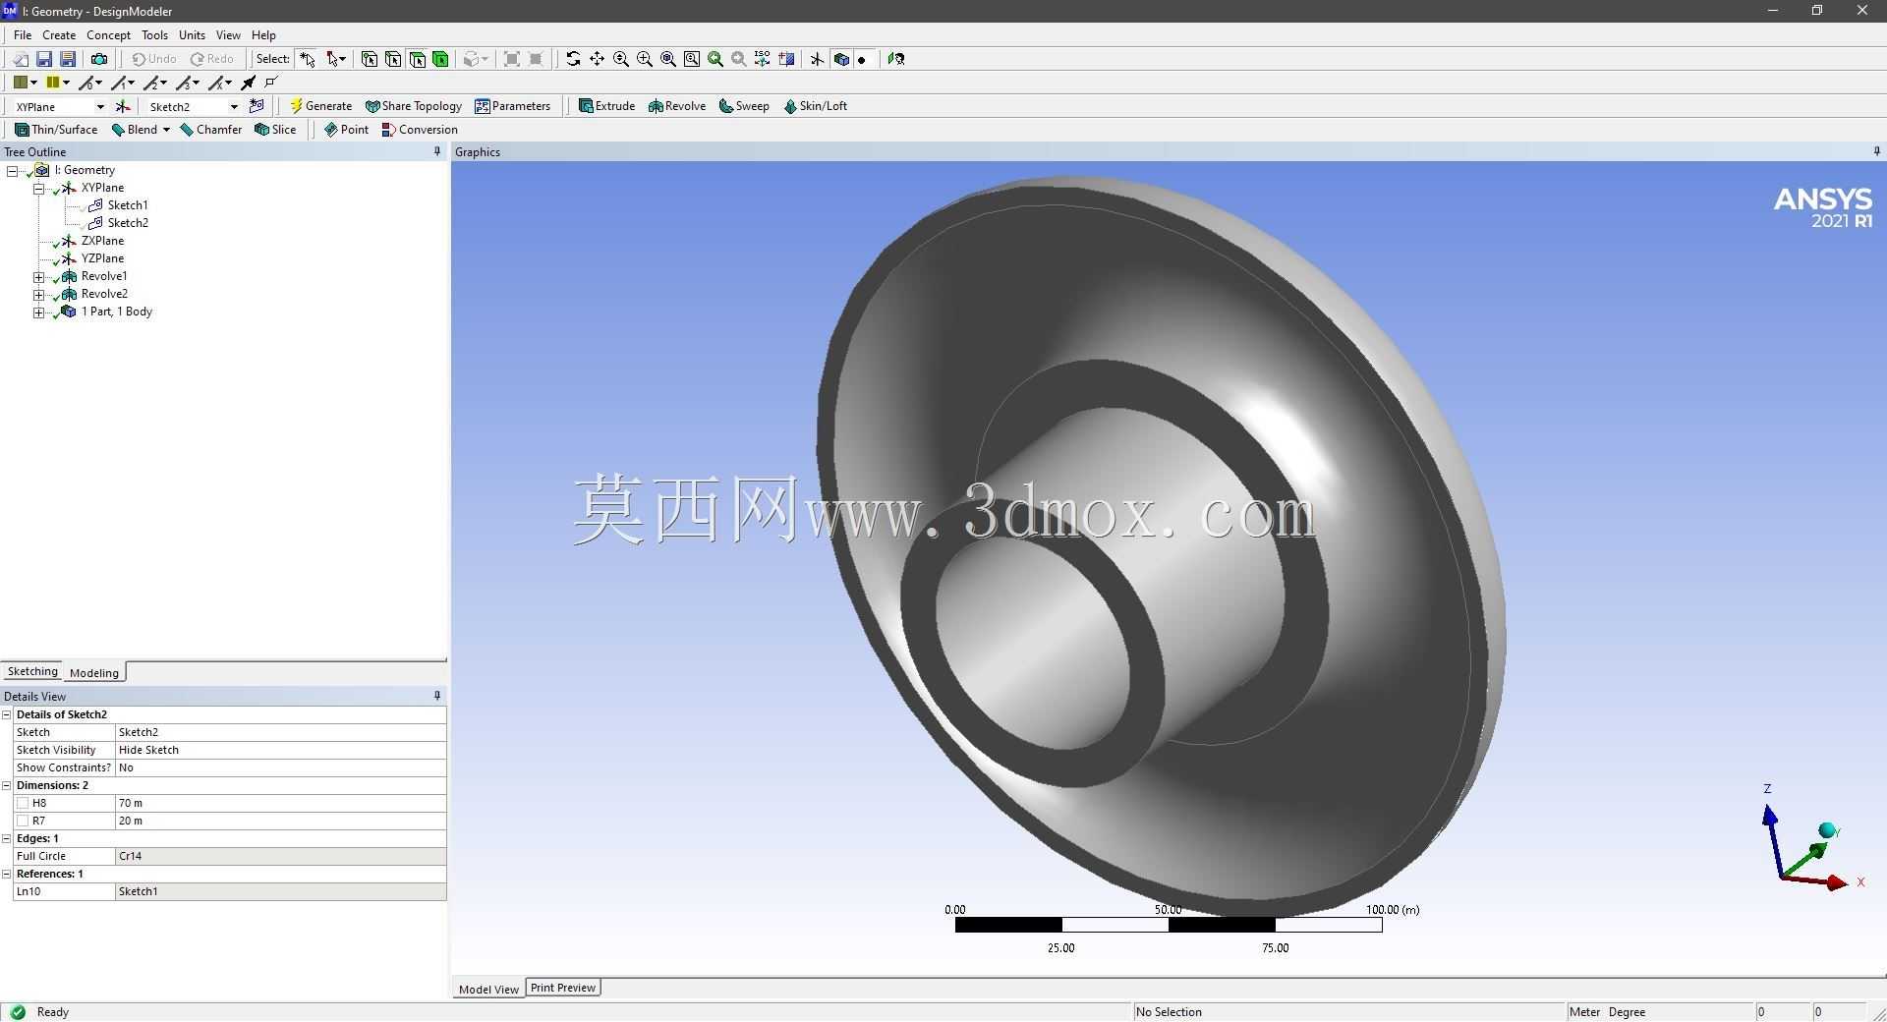Activate the Rotate view tool
The width and height of the screenshot is (1887, 1022).
click(x=573, y=59)
